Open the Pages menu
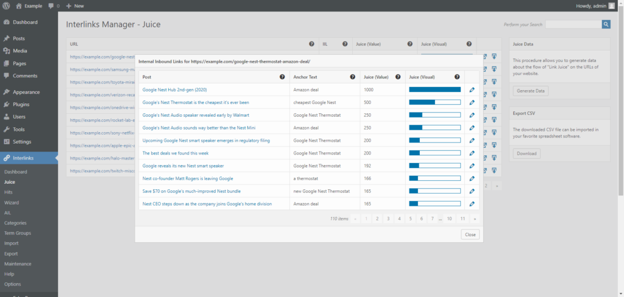Screen dimensions: 624x297 [x=19, y=63]
